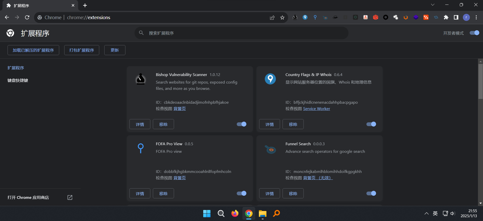The image size is (483, 221).
Task: Close the 扩展程序 tab
Action: click(x=73, y=5)
